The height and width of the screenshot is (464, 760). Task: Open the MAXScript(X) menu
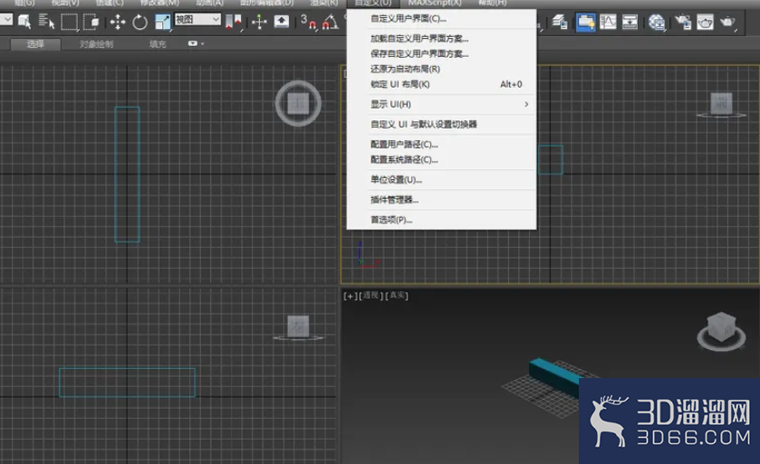pyautogui.click(x=435, y=3)
